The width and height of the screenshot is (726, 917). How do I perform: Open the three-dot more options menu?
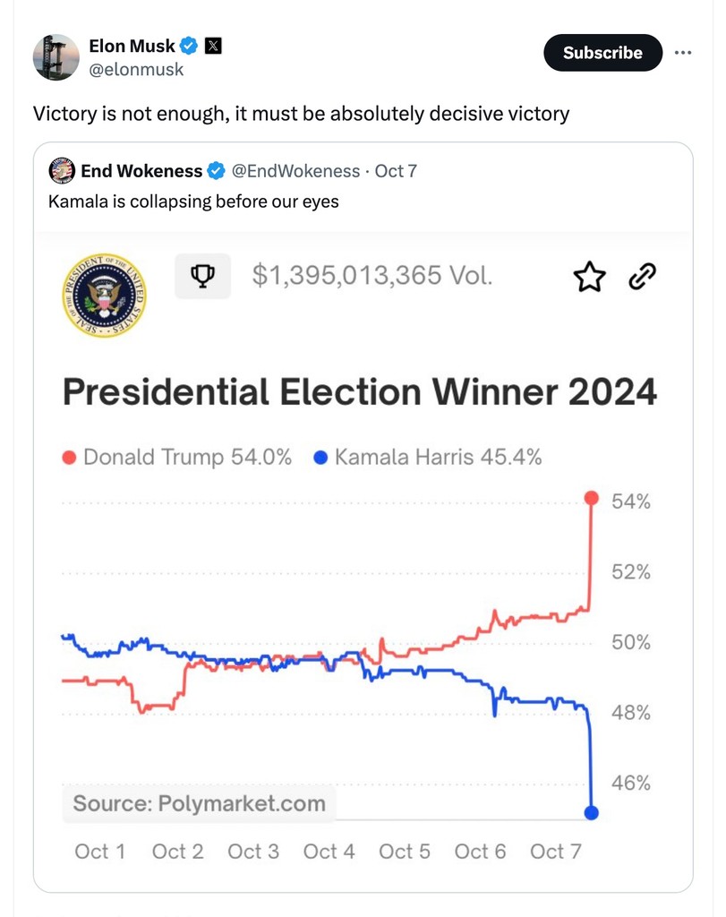point(683,53)
